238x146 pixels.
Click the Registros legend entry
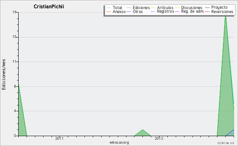pyautogui.click(x=162, y=11)
